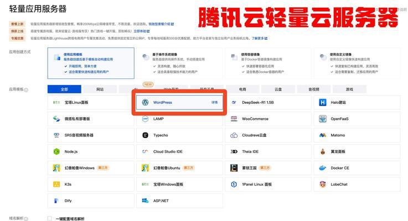Click the SRS音视频服务器 icon
The width and height of the screenshot is (408, 221).
click(x=56, y=135)
